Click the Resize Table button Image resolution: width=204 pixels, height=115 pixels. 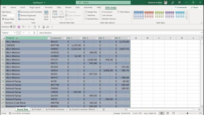(x=8, y=19)
